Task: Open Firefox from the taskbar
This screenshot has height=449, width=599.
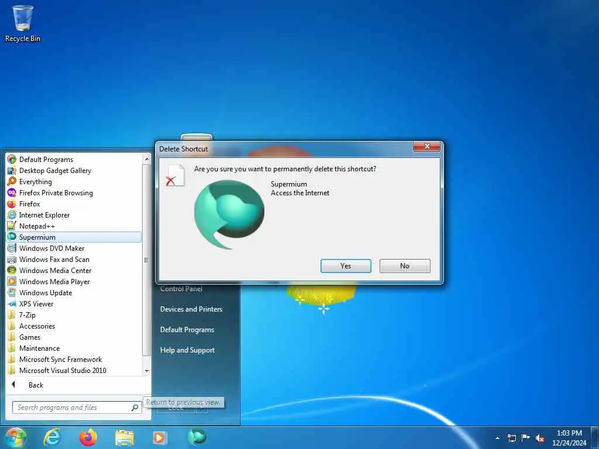Action: pyautogui.click(x=88, y=437)
